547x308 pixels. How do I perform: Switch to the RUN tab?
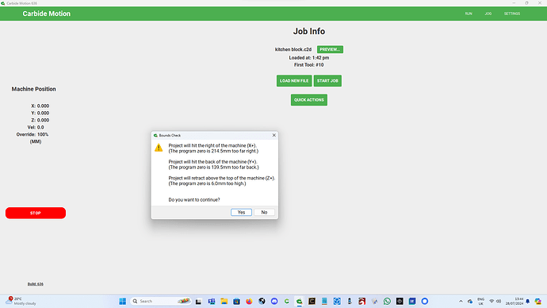(x=469, y=13)
